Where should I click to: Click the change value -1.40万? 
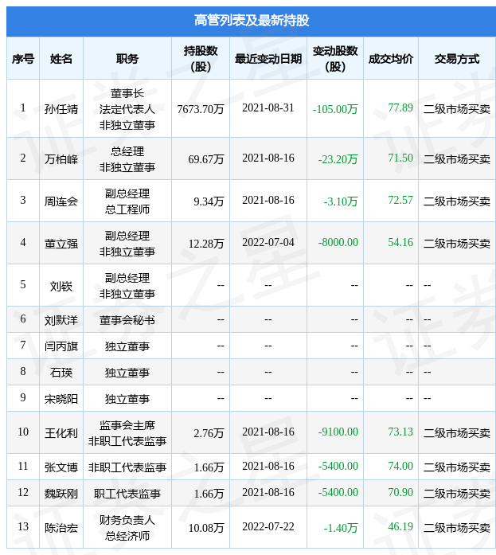point(341,528)
